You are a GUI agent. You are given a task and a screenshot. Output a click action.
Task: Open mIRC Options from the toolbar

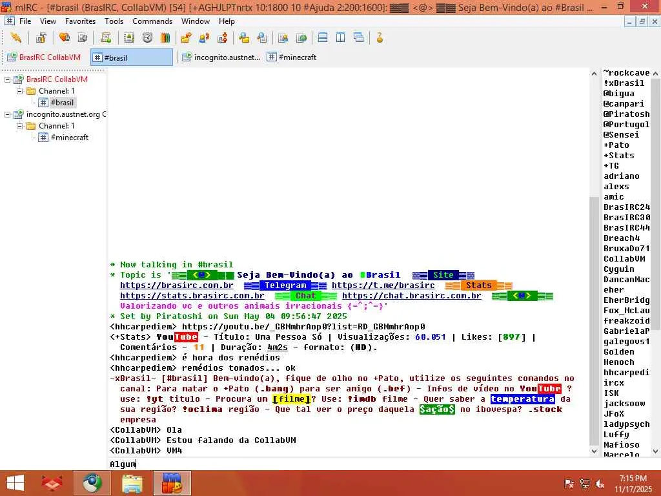pyautogui.click(x=41, y=38)
